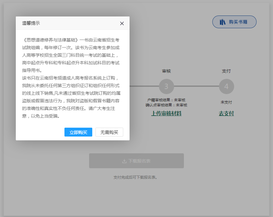
Task: Click the paragraph starting 《思想道德修养与法律基础》
Action: click(x=71, y=55)
